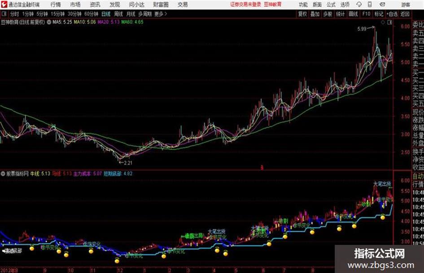Click the MA5: 5.25 value label
This screenshot has width=424, height=273.
pos(62,22)
